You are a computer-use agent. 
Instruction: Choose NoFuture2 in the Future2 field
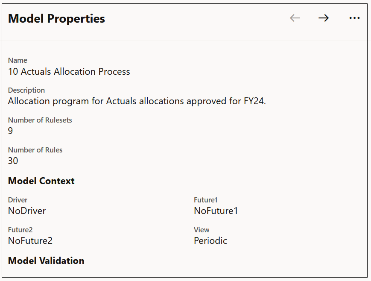[x=30, y=240]
